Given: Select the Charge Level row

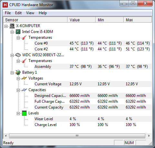Looking at the screenshot, I should click(93, 125).
